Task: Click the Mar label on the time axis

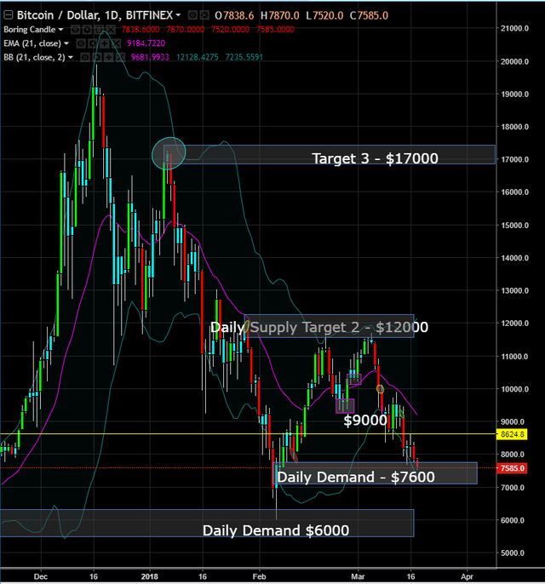Action: pos(358,576)
